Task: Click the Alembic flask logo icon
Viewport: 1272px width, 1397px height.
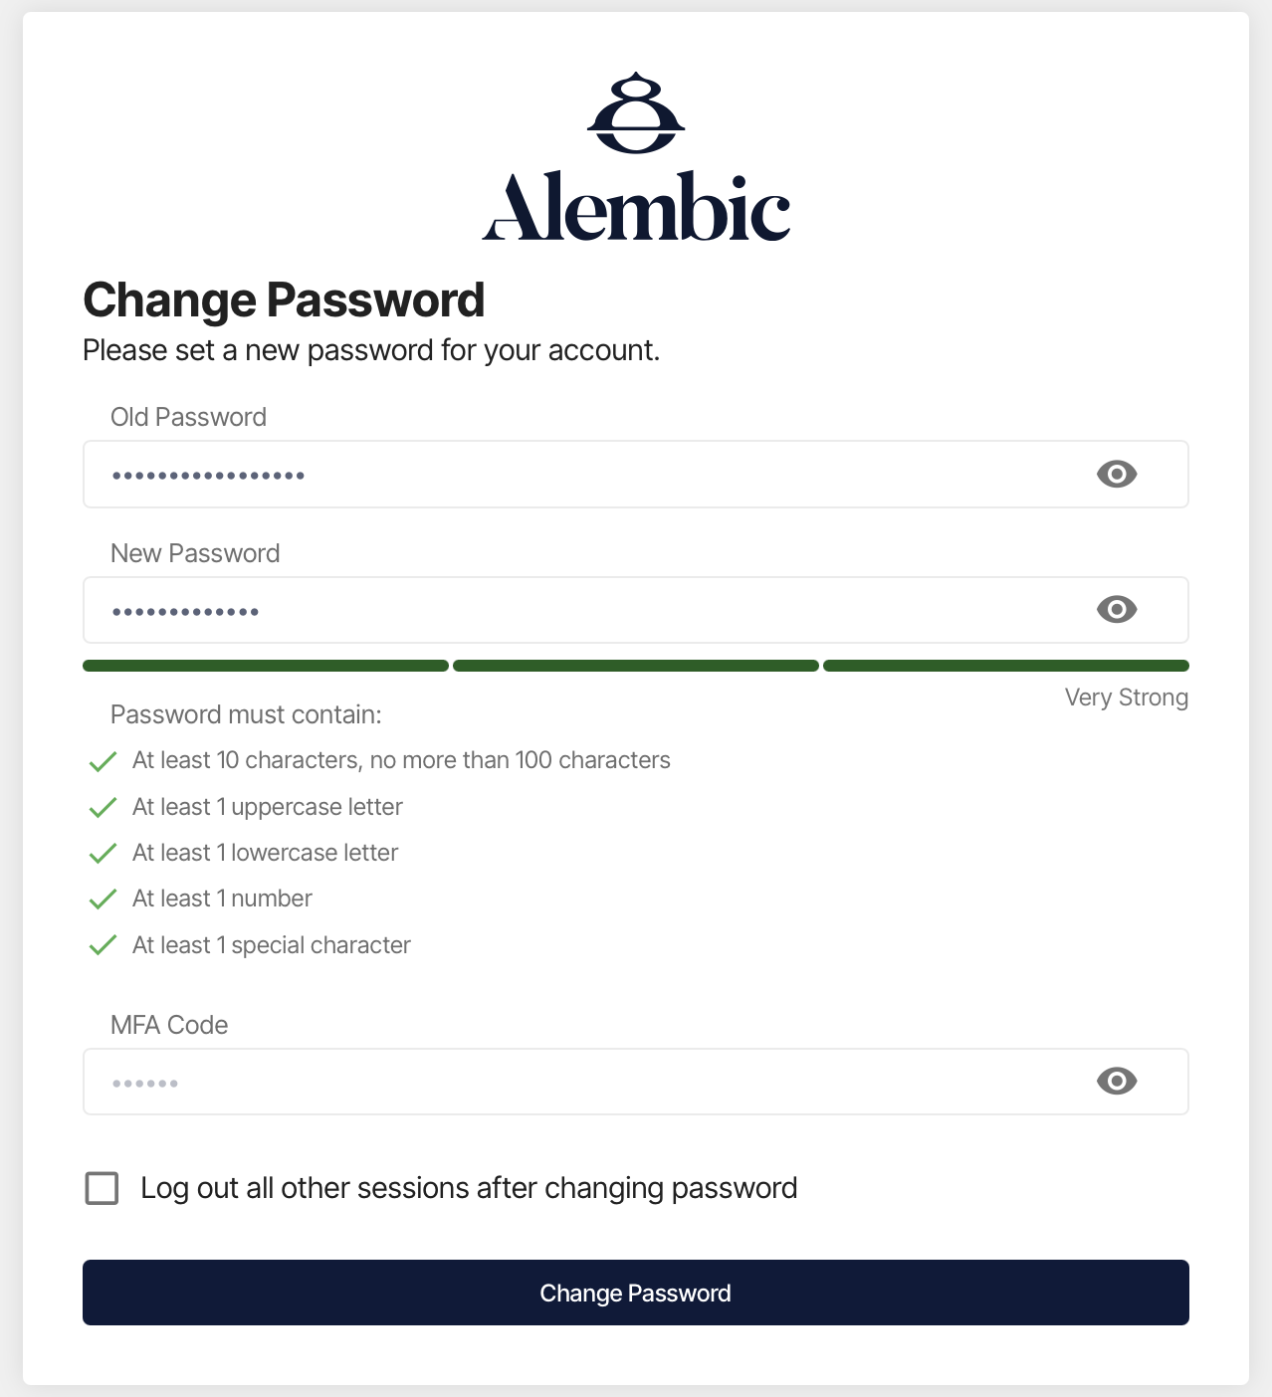Action: (636, 112)
